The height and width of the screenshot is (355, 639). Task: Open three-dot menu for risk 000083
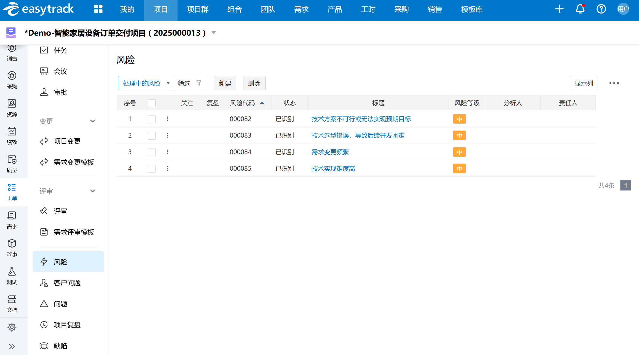(x=167, y=135)
